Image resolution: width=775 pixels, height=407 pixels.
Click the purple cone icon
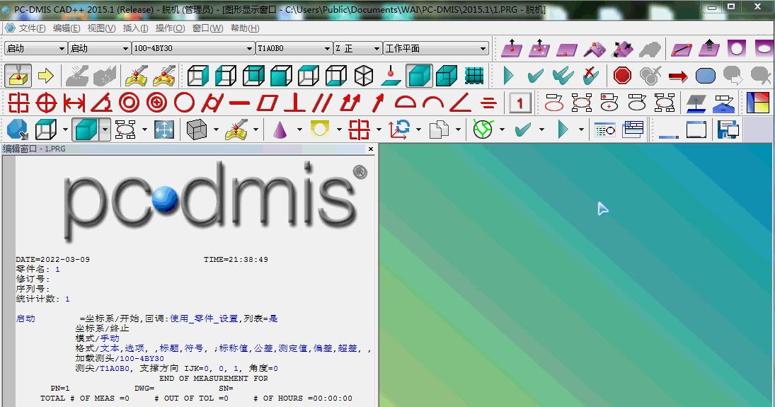click(x=280, y=130)
